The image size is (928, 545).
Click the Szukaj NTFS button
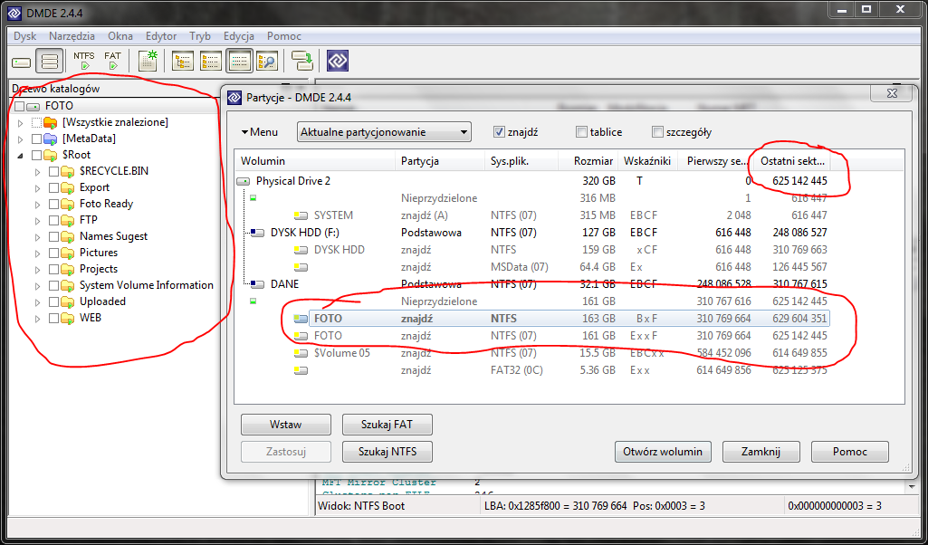coord(387,452)
